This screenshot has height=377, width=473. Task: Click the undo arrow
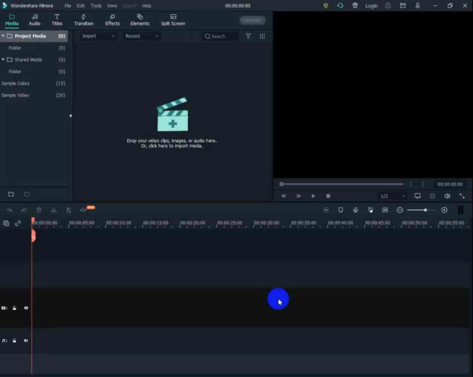coord(9,210)
